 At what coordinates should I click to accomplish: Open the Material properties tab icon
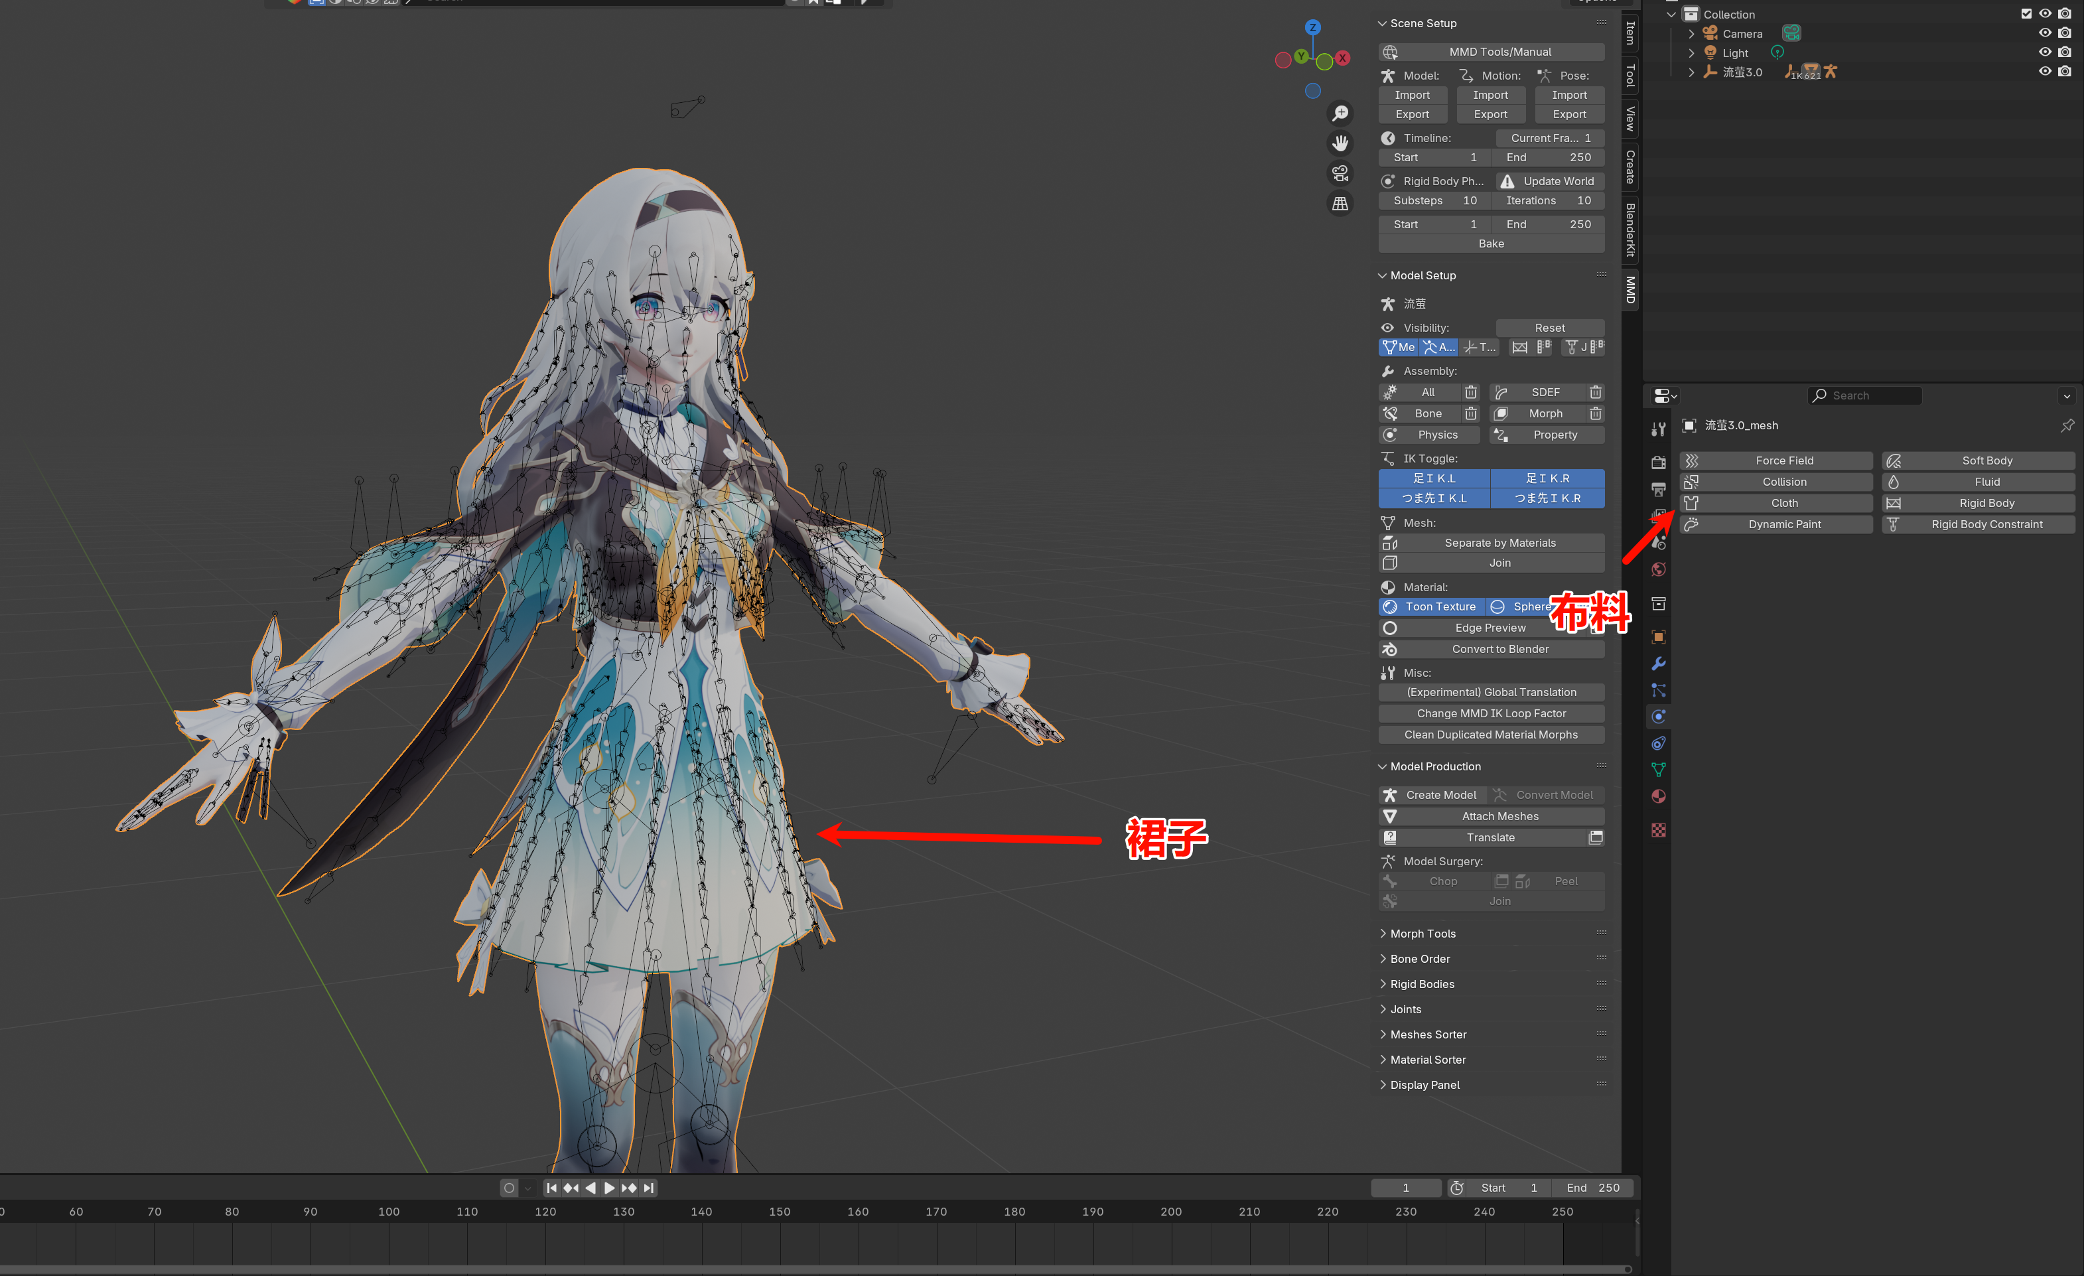click(x=1658, y=796)
